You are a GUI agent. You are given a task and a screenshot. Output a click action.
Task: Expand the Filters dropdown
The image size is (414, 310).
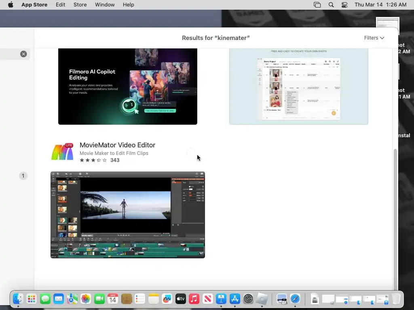click(x=374, y=38)
